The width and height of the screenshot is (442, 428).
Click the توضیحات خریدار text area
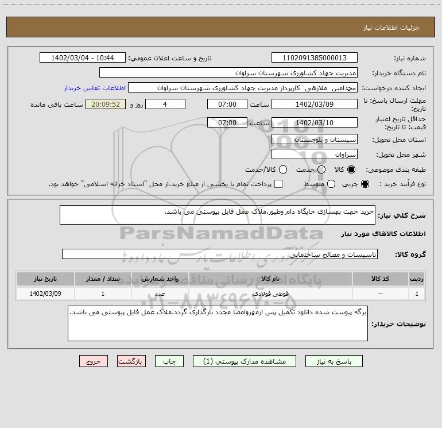point(218,323)
